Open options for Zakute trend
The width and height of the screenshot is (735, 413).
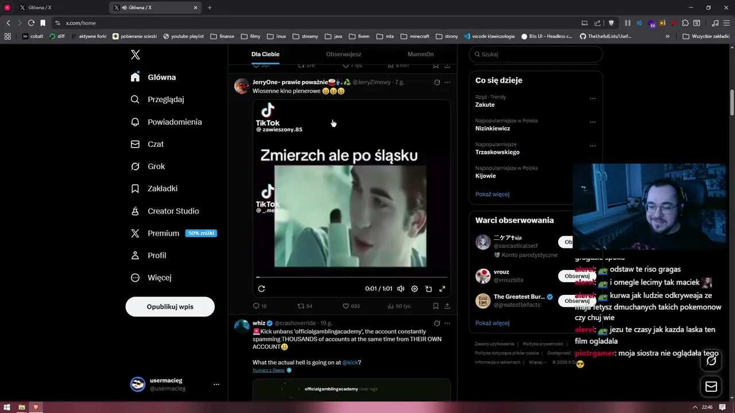click(x=593, y=98)
